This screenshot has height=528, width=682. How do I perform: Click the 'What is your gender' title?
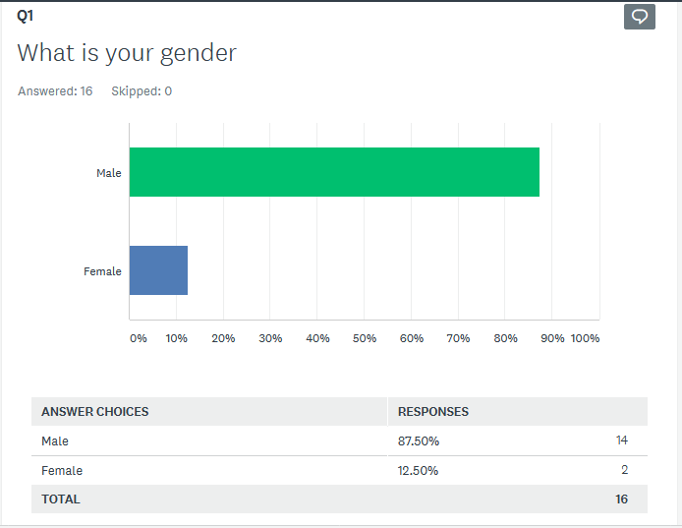click(127, 52)
